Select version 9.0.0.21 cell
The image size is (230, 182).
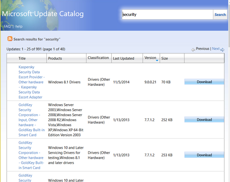coord(150,82)
